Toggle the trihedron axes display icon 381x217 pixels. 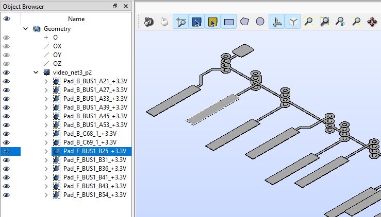pos(277,22)
